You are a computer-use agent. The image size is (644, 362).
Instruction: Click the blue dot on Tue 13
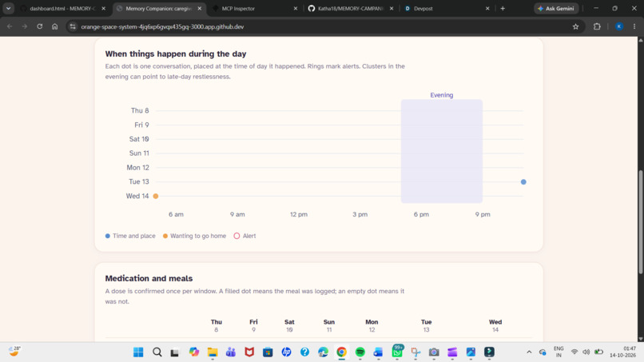523,181
